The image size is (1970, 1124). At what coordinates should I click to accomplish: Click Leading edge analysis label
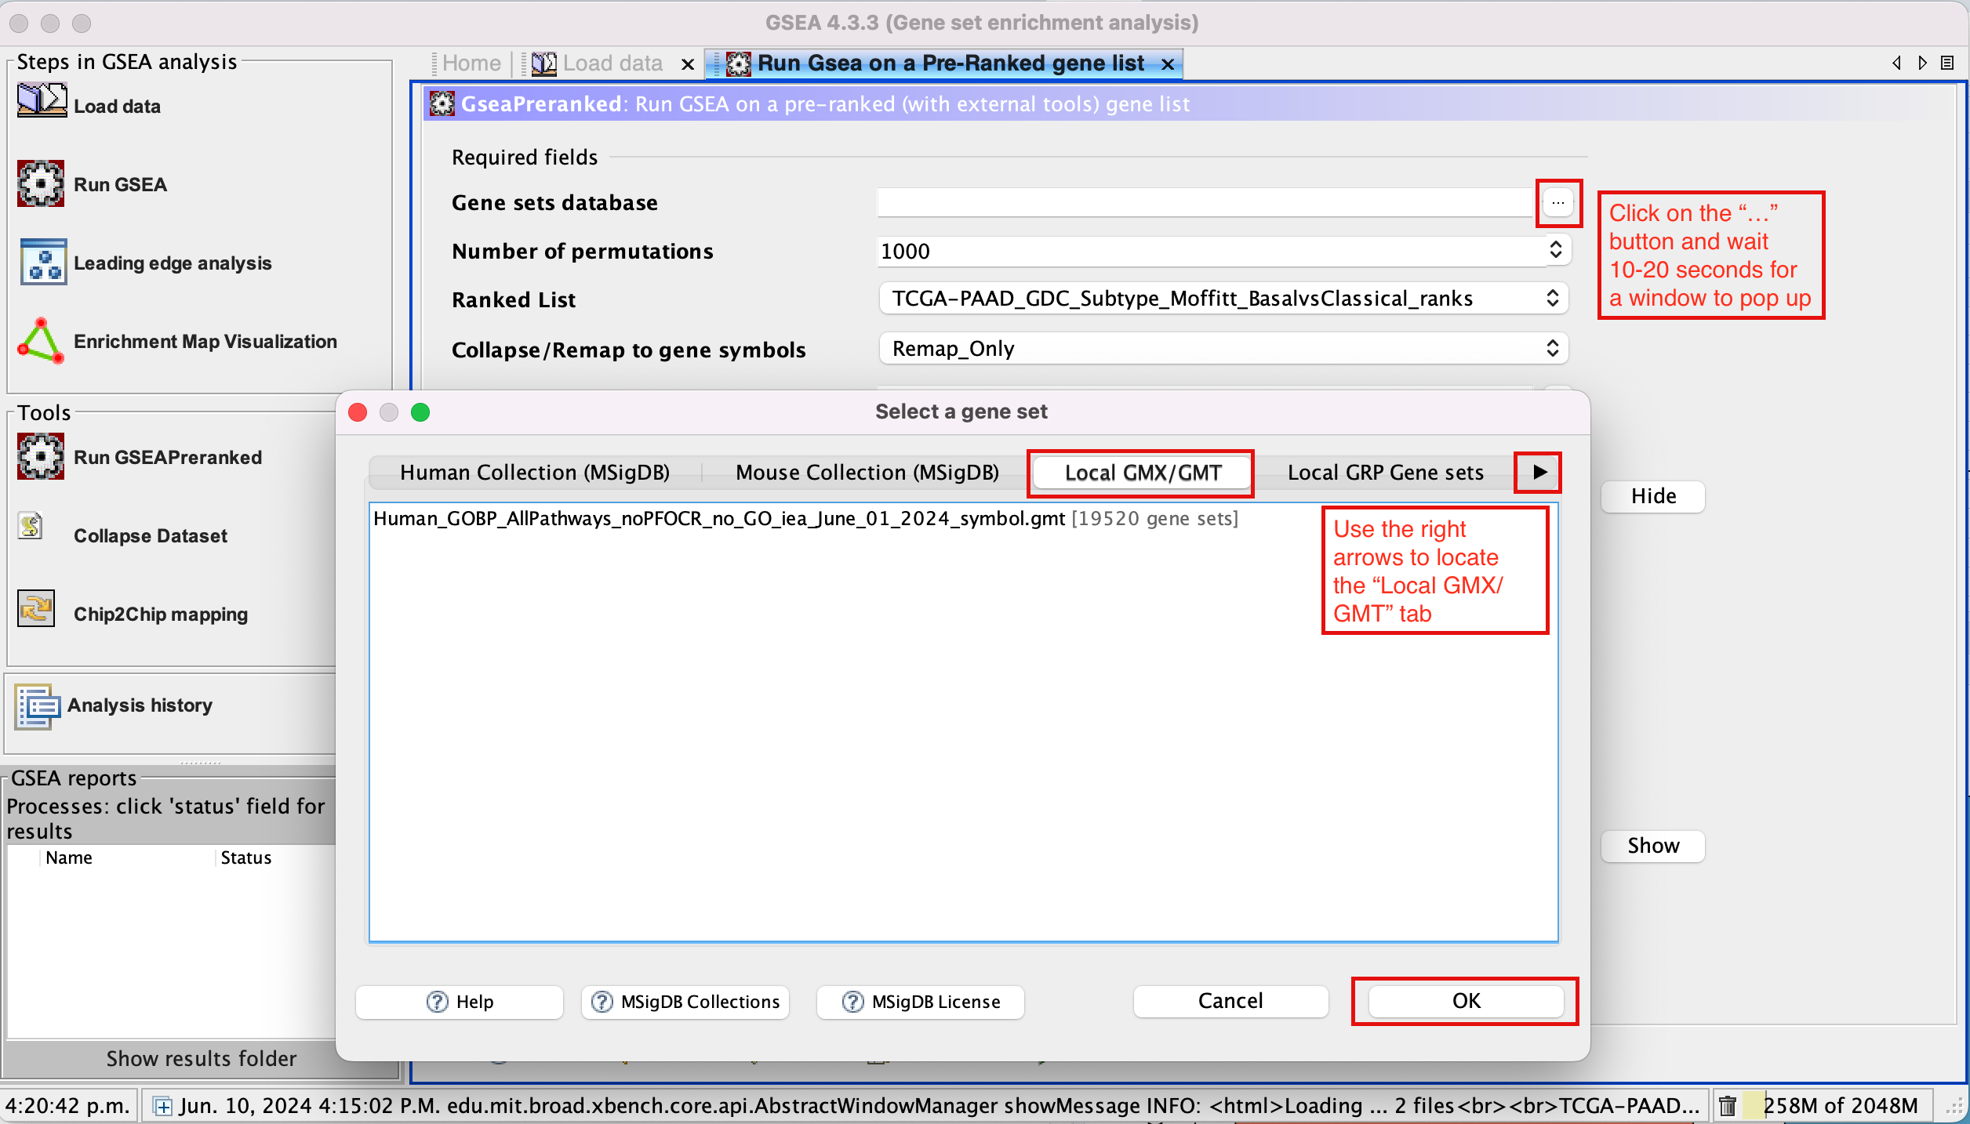[173, 263]
